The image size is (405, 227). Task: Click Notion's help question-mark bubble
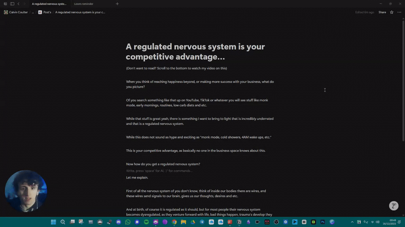[394, 206]
